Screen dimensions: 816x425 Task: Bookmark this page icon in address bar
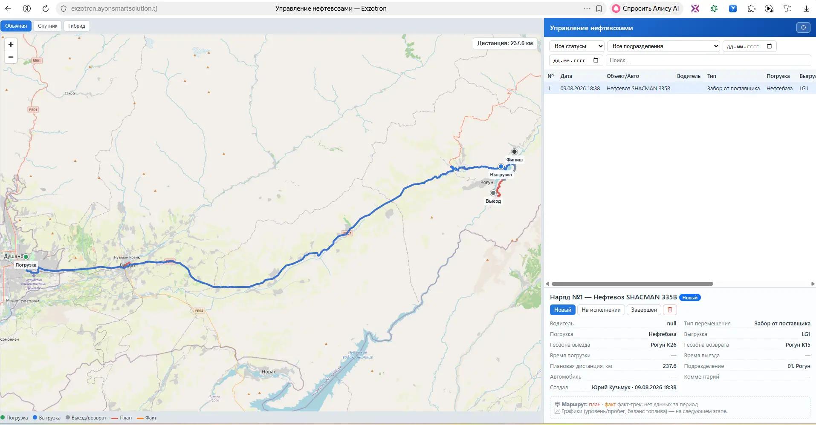599,9
